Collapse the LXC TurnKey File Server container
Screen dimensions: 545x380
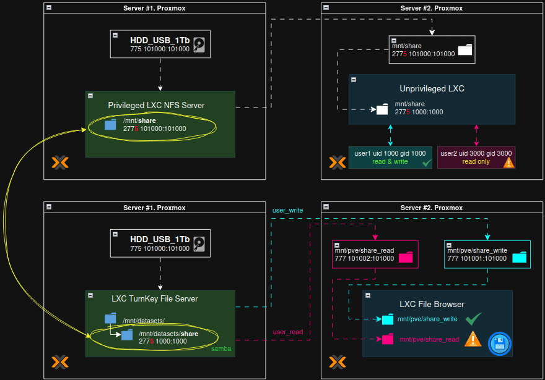coord(90,295)
